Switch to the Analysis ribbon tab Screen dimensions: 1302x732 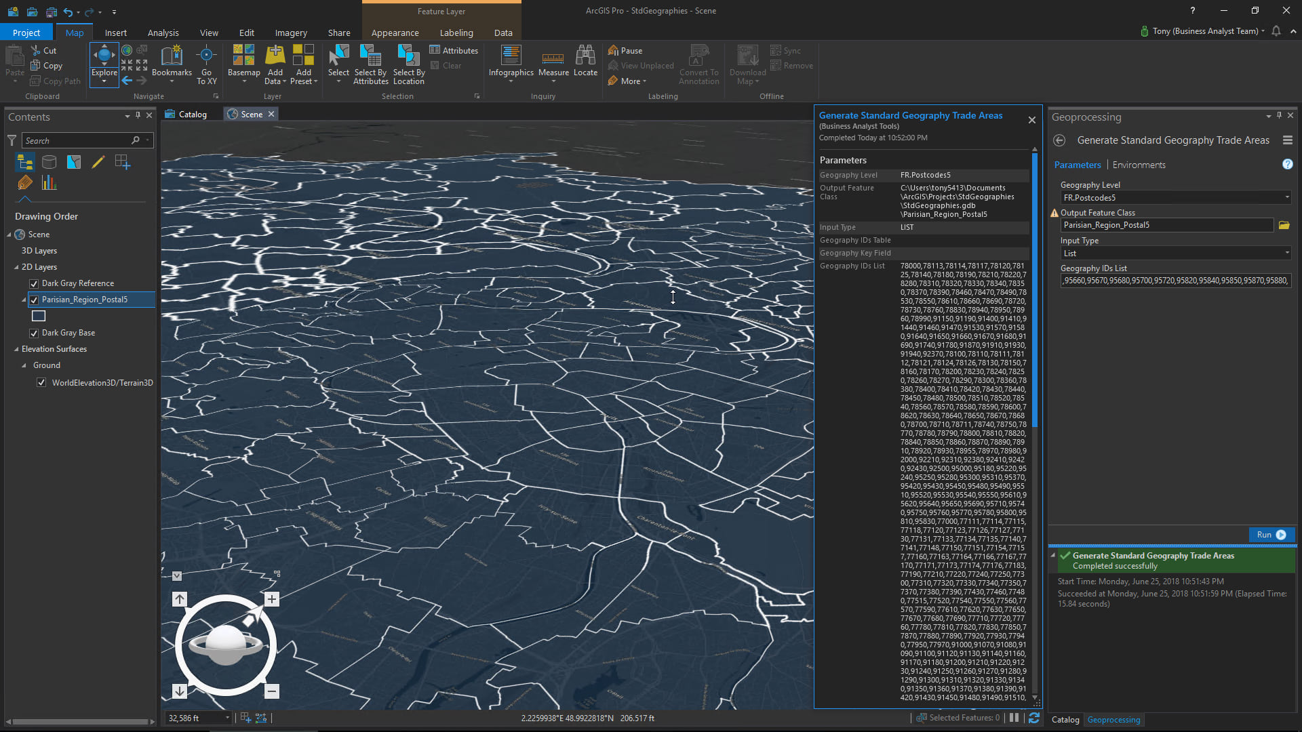click(x=163, y=33)
